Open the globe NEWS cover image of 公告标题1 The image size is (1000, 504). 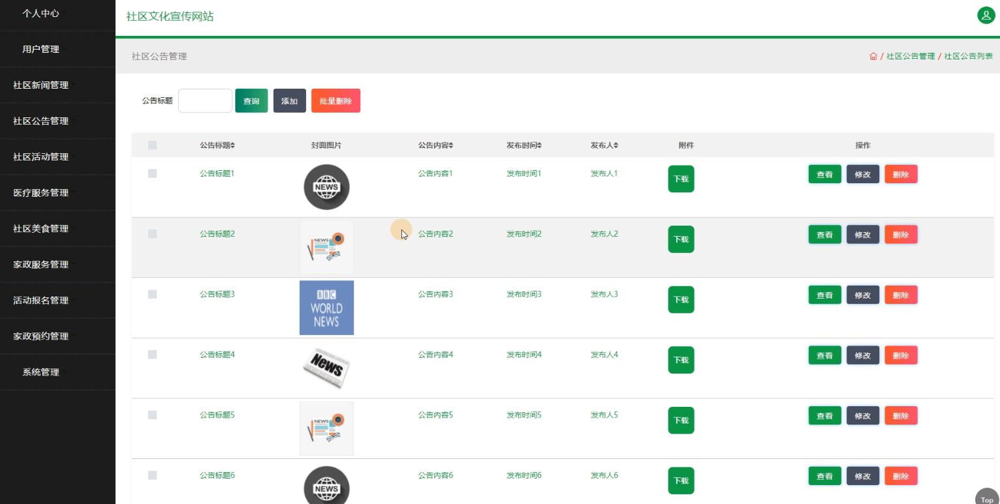pos(326,187)
